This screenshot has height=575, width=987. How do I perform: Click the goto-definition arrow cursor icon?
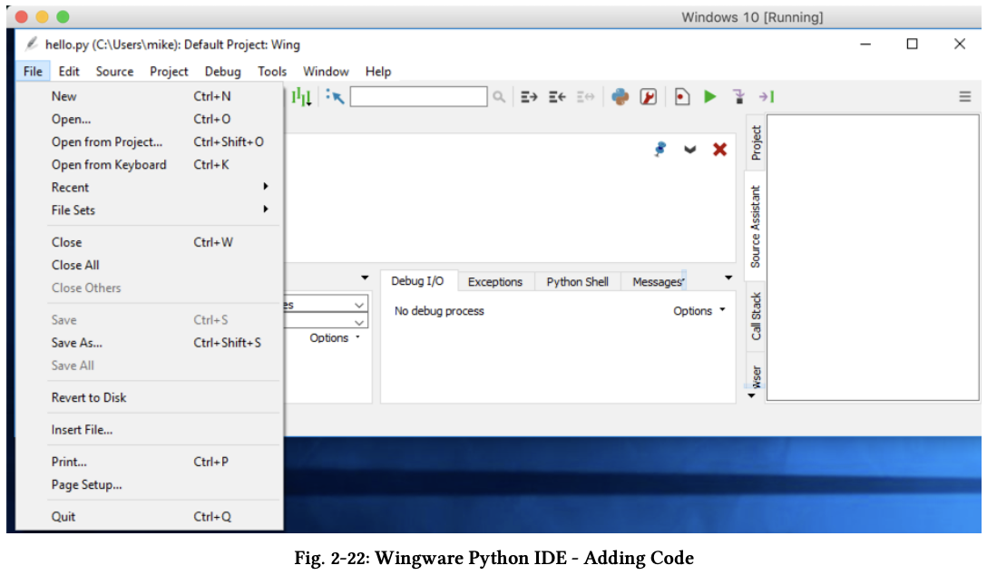335,97
